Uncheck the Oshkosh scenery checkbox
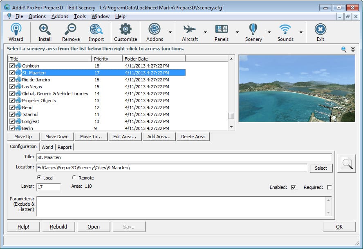Screen dimensions: 363x249 pos(12,66)
